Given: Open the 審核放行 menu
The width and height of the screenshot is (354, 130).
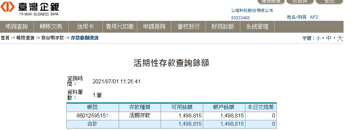Looking at the screenshot, I should pos(188,27).
